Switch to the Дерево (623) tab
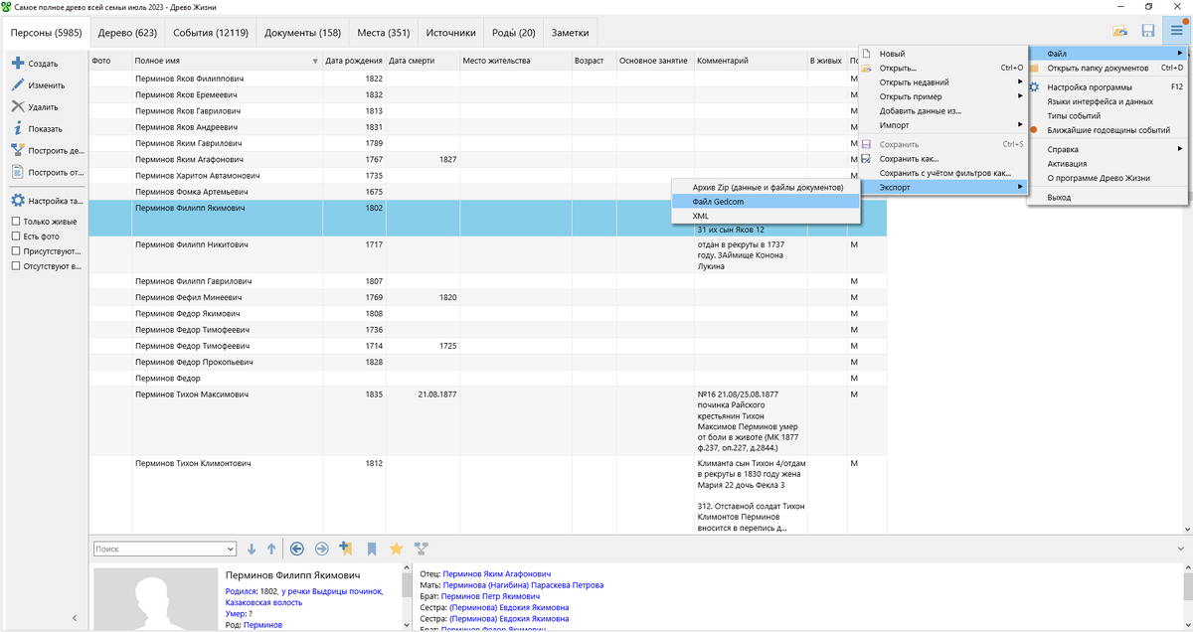 pos(127,33)
